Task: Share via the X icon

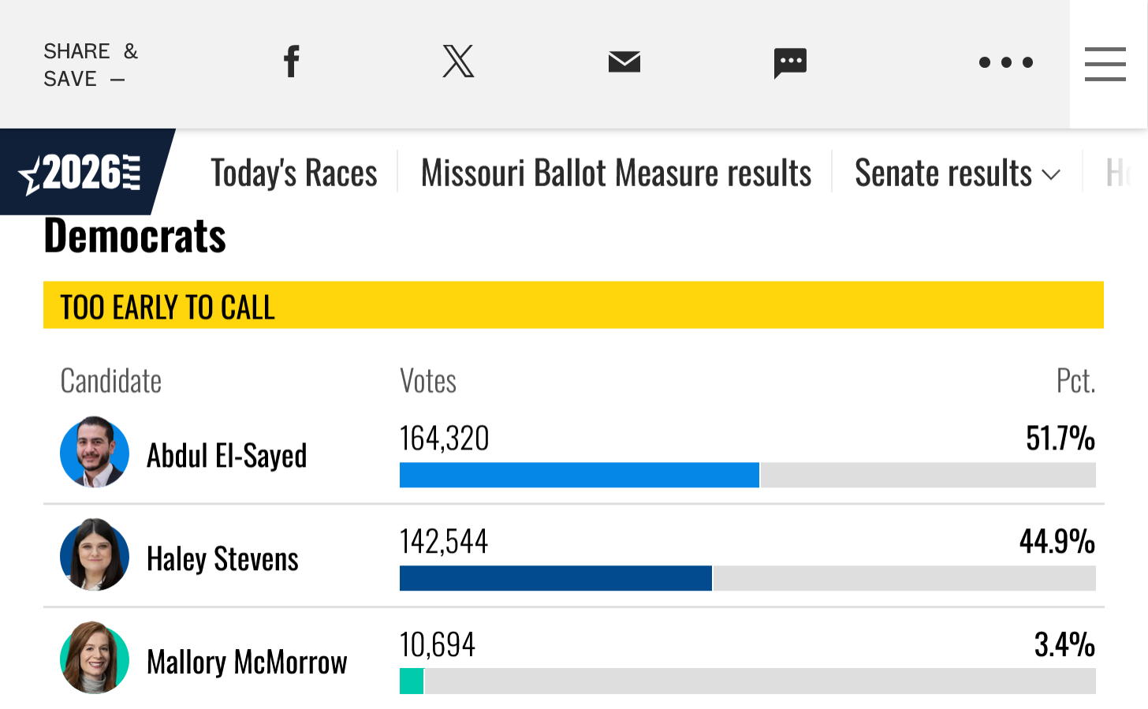Action: [458, 62]
